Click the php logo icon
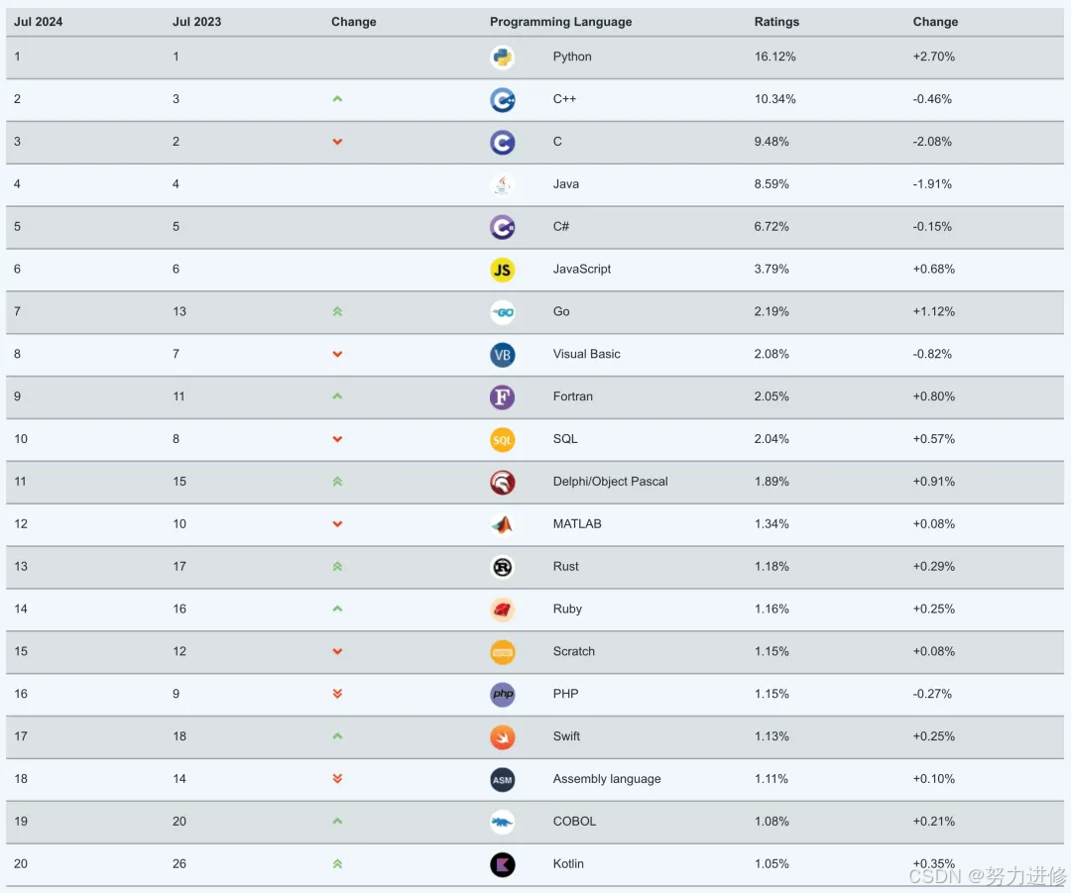Screen dimensions: 1071x893 (502, 695)
